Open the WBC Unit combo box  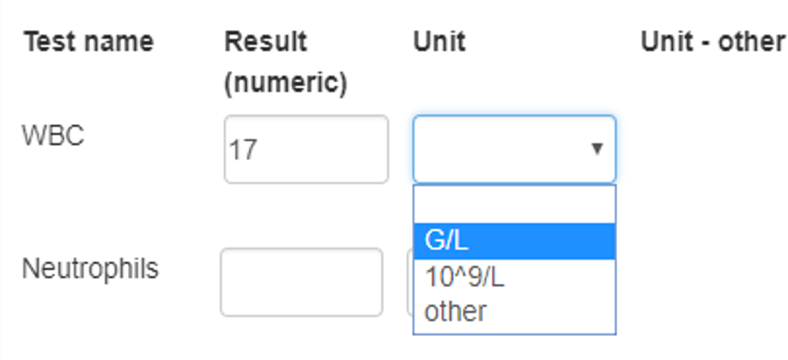point(513,149)
